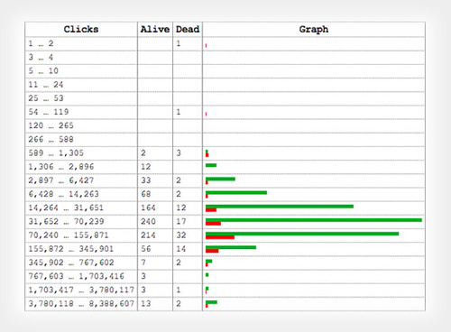Screen dimensions: 451x332
Task: Click Alive value 12 in 1,306 … 2,896 row
Action: (146, 167)
